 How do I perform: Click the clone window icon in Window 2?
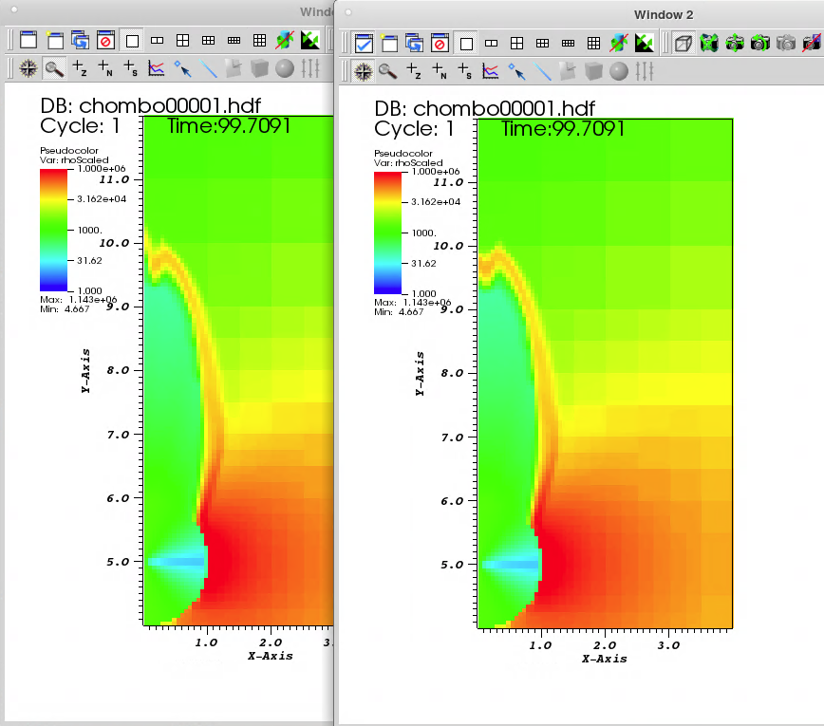click(x=414, y=43)
